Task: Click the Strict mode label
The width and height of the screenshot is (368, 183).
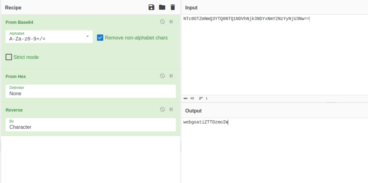Action: click(x=26, y=57)
